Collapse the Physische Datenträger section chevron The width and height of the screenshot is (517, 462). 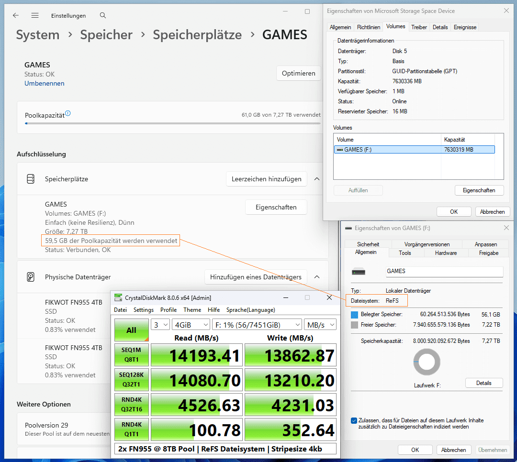click(317, 277)
